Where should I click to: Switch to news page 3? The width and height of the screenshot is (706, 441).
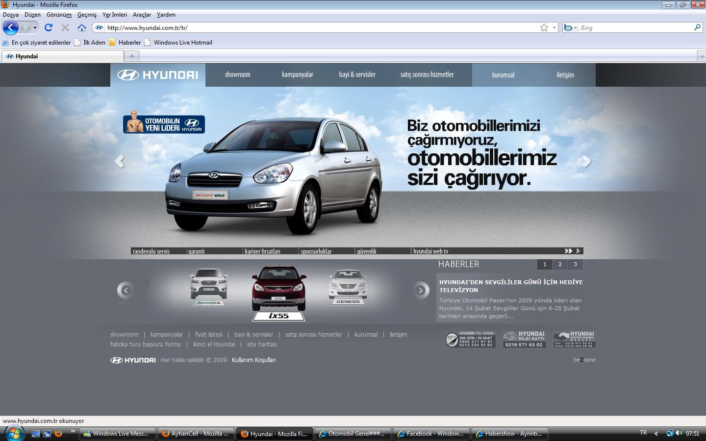pyautogui.click(x=575, y=264)
